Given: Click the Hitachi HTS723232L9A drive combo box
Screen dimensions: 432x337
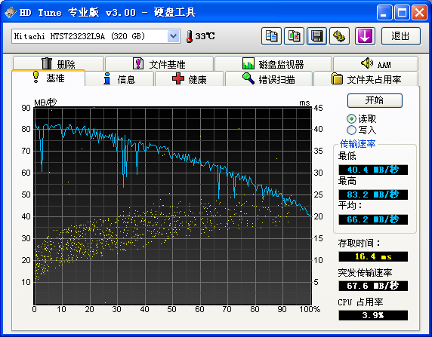Looking at the screenshot, I should point(96,36).
